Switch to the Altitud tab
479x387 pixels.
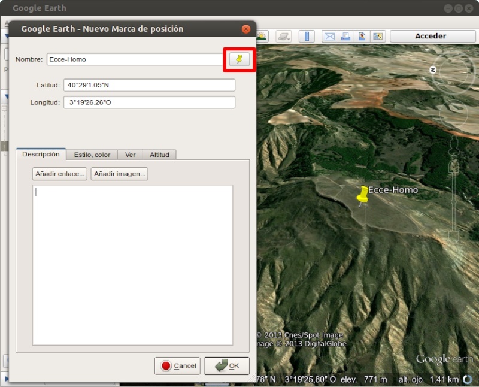pyautogui.click(x=159, y=155)
